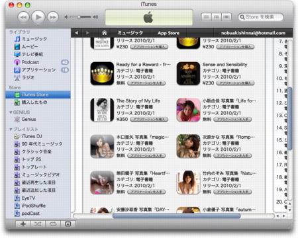
Task: Add a new playlist with plus button
Action: pos(23,224)
